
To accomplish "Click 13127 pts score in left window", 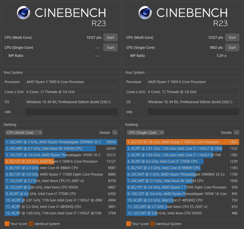I will (x=94, y=38).
